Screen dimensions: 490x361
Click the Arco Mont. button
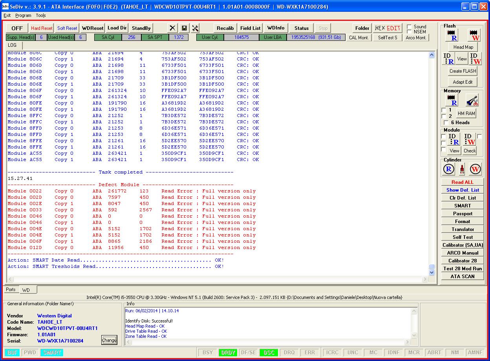tap(416, 38)
